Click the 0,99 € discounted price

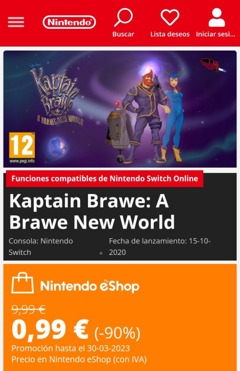click(x=50, y=330)
